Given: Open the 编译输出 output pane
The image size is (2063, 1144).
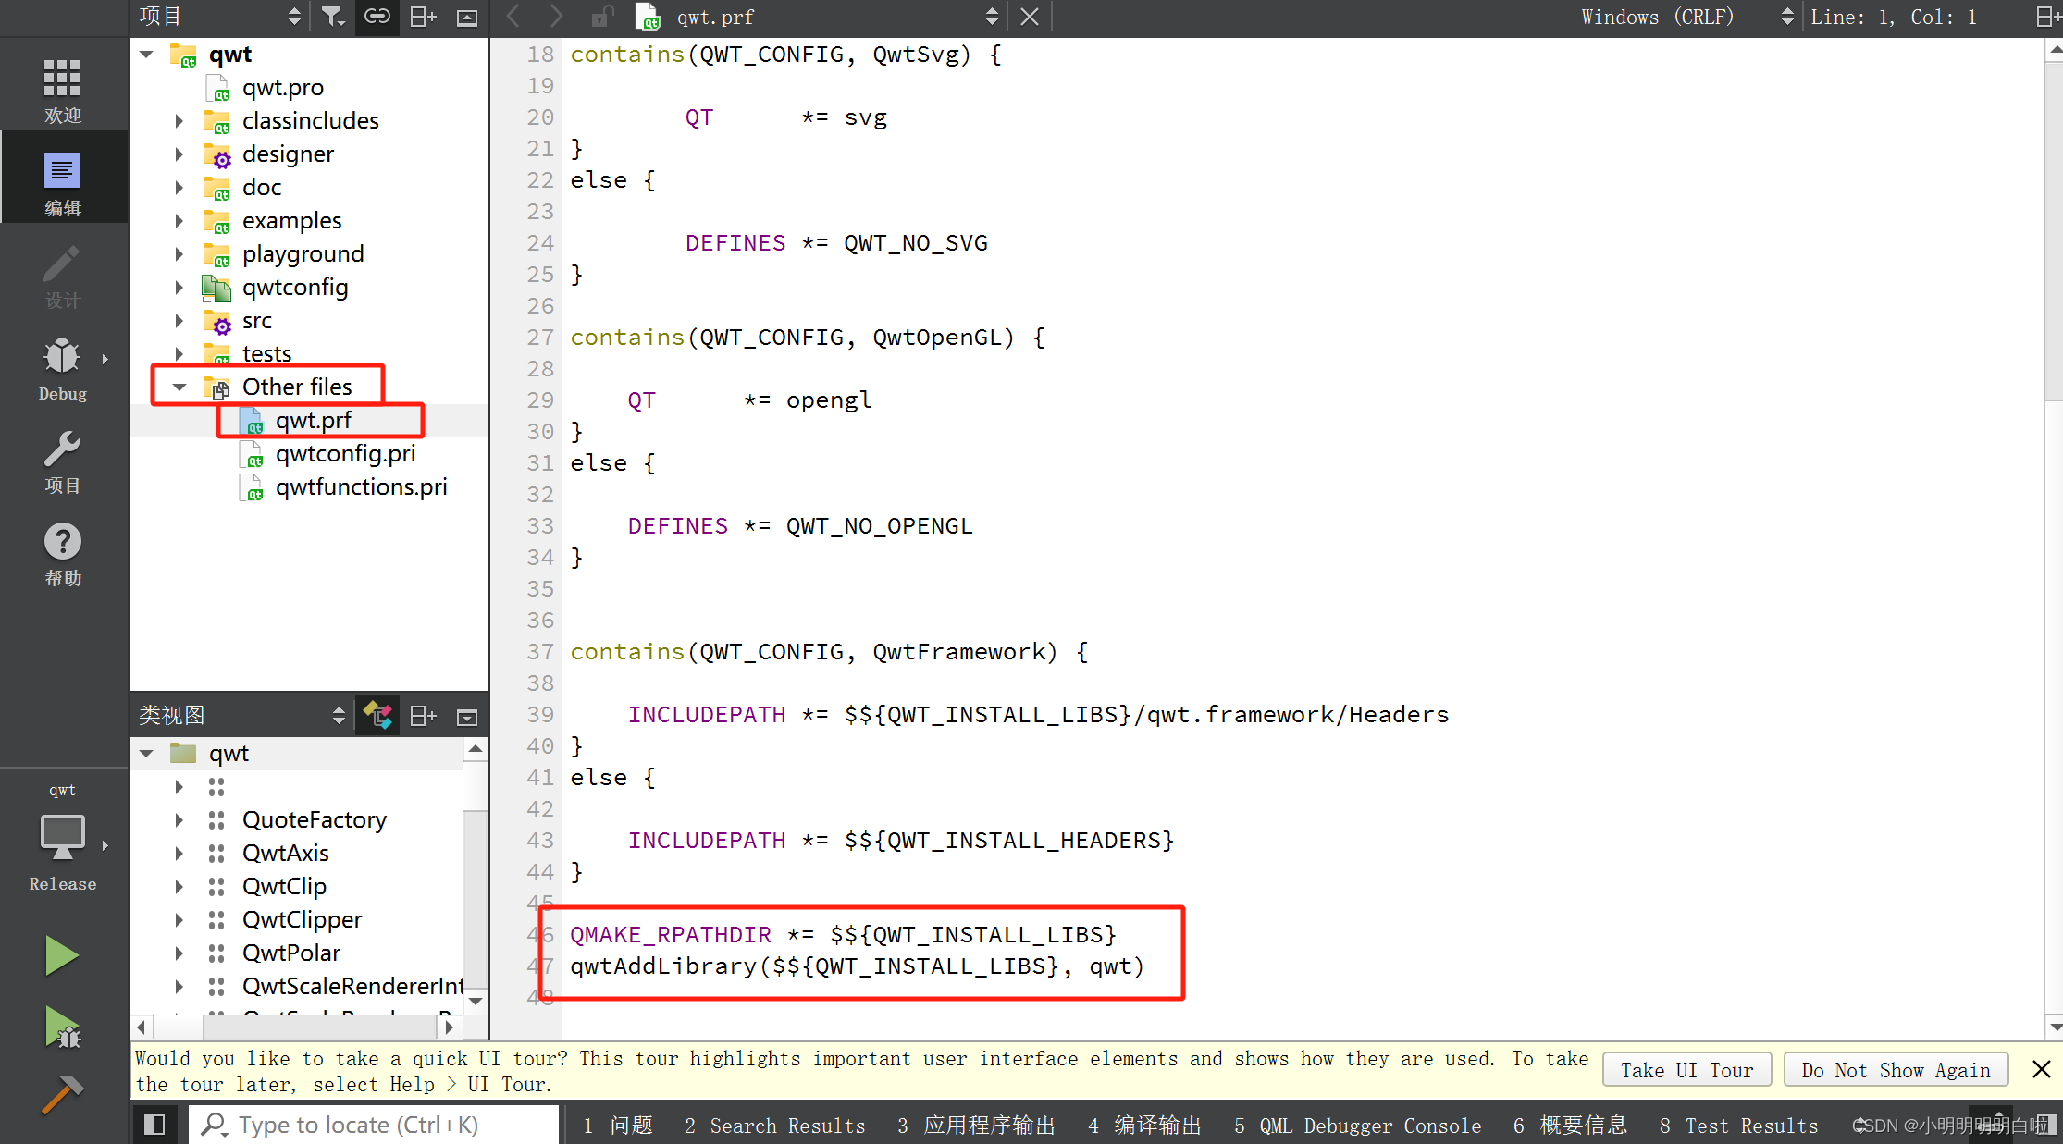Looking at the screenshot, I should point(1145,1126).
